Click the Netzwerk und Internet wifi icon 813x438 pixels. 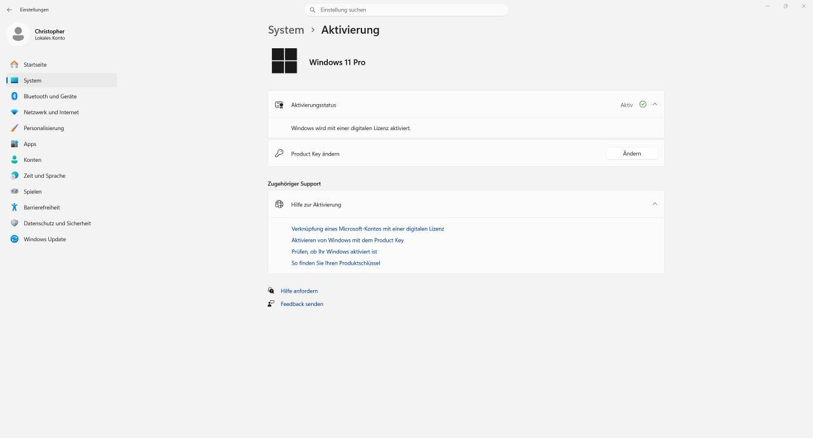click(14, 112)
